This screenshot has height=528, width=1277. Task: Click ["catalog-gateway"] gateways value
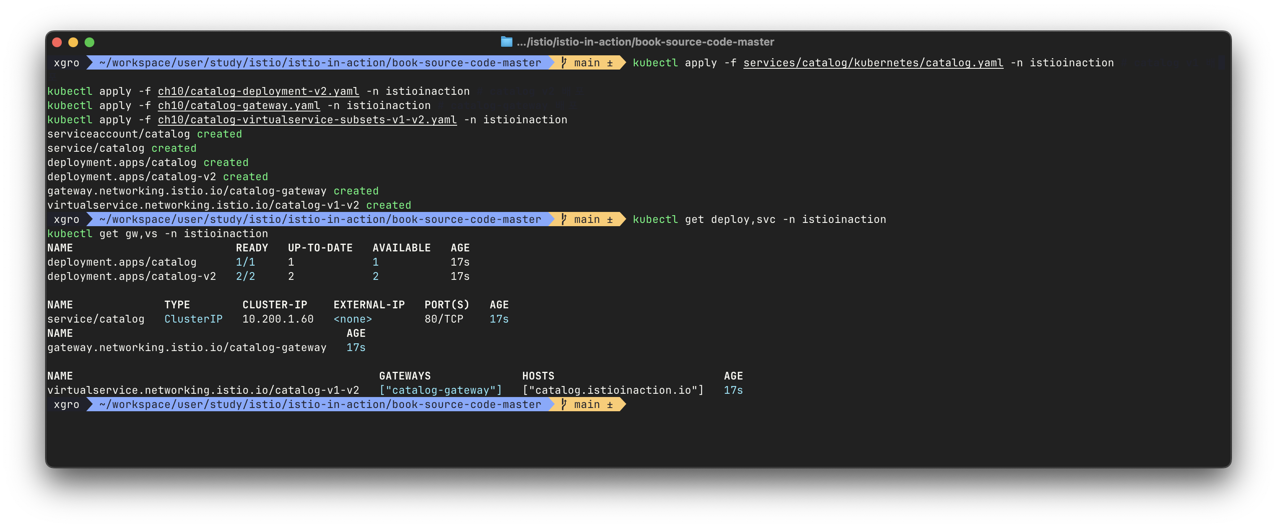click(441, 390)
